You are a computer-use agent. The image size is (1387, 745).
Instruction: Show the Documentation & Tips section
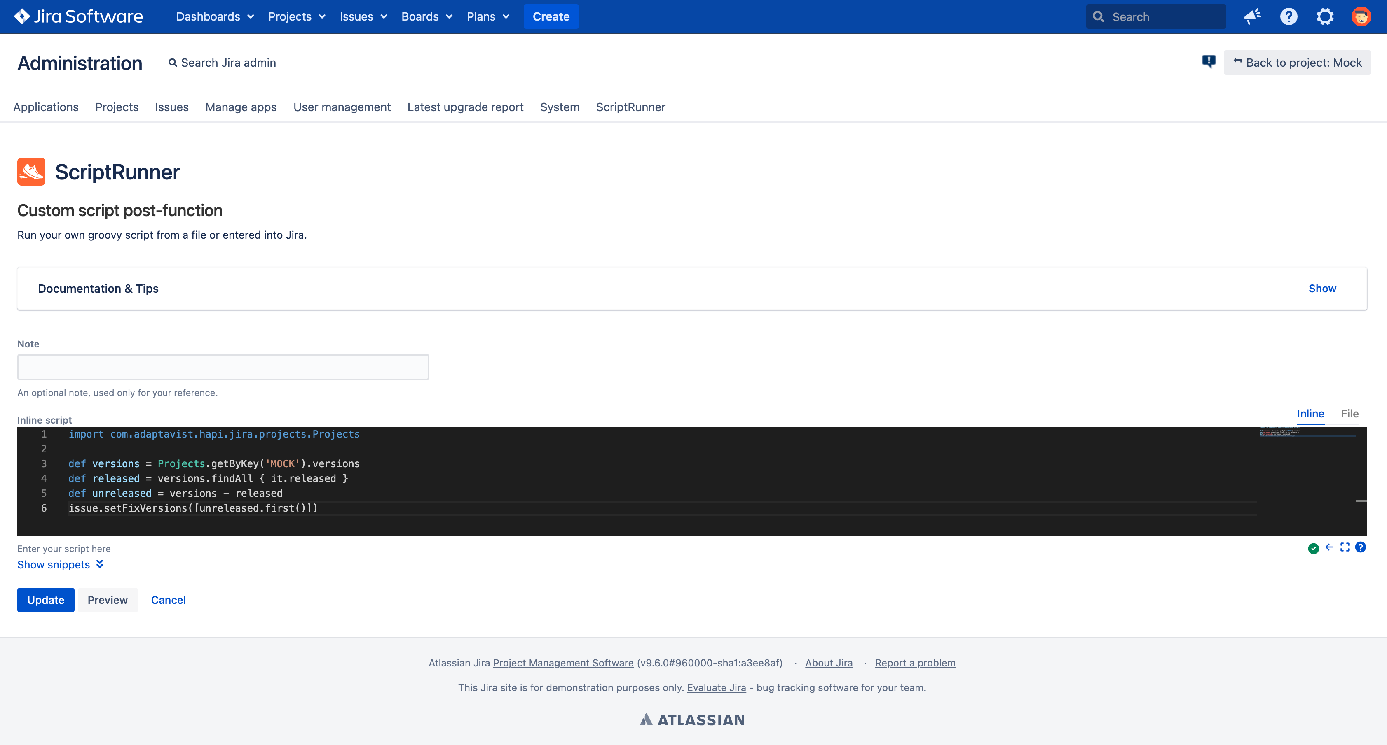pyautogui.click(x=1322, y=288)
